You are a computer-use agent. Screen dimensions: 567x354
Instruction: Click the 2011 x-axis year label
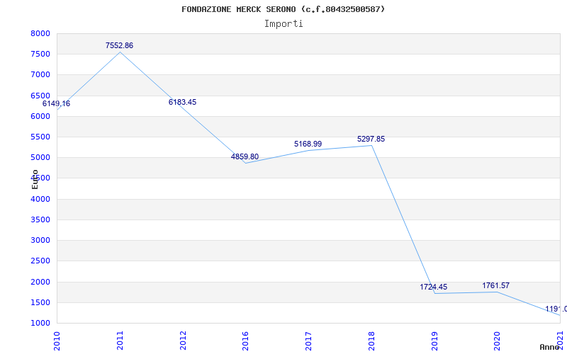(x=120, y=341)
